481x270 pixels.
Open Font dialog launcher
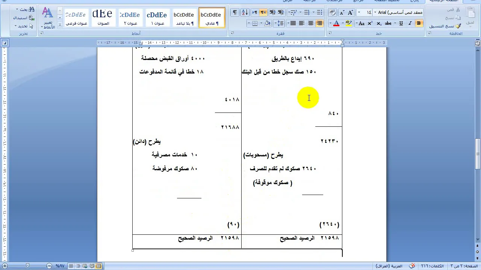(x=330, y=33)
